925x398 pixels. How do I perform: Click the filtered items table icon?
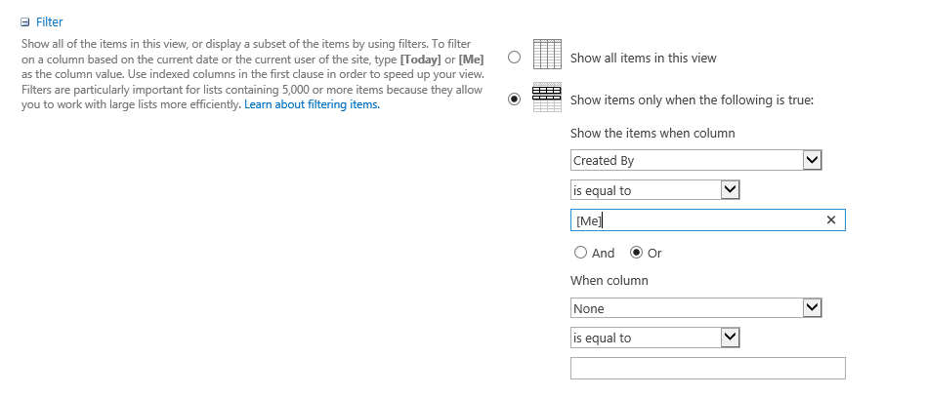[x=547, y=98]
